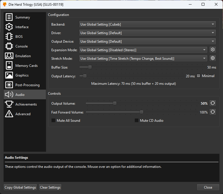Click the Fast Forward Volume slider handle
223x194 pixels.
[141, 112]
